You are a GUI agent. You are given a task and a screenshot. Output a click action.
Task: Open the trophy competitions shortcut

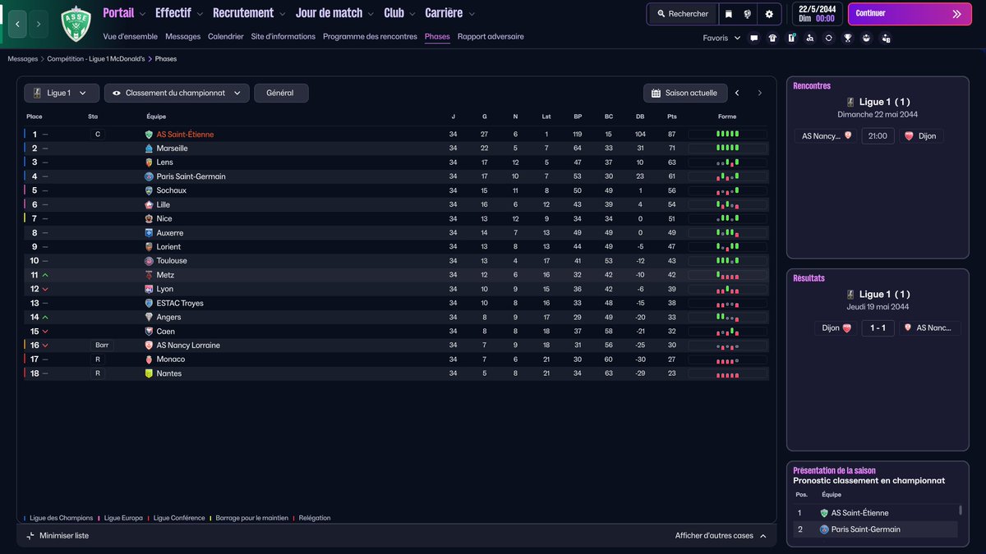tap(848, 38)
